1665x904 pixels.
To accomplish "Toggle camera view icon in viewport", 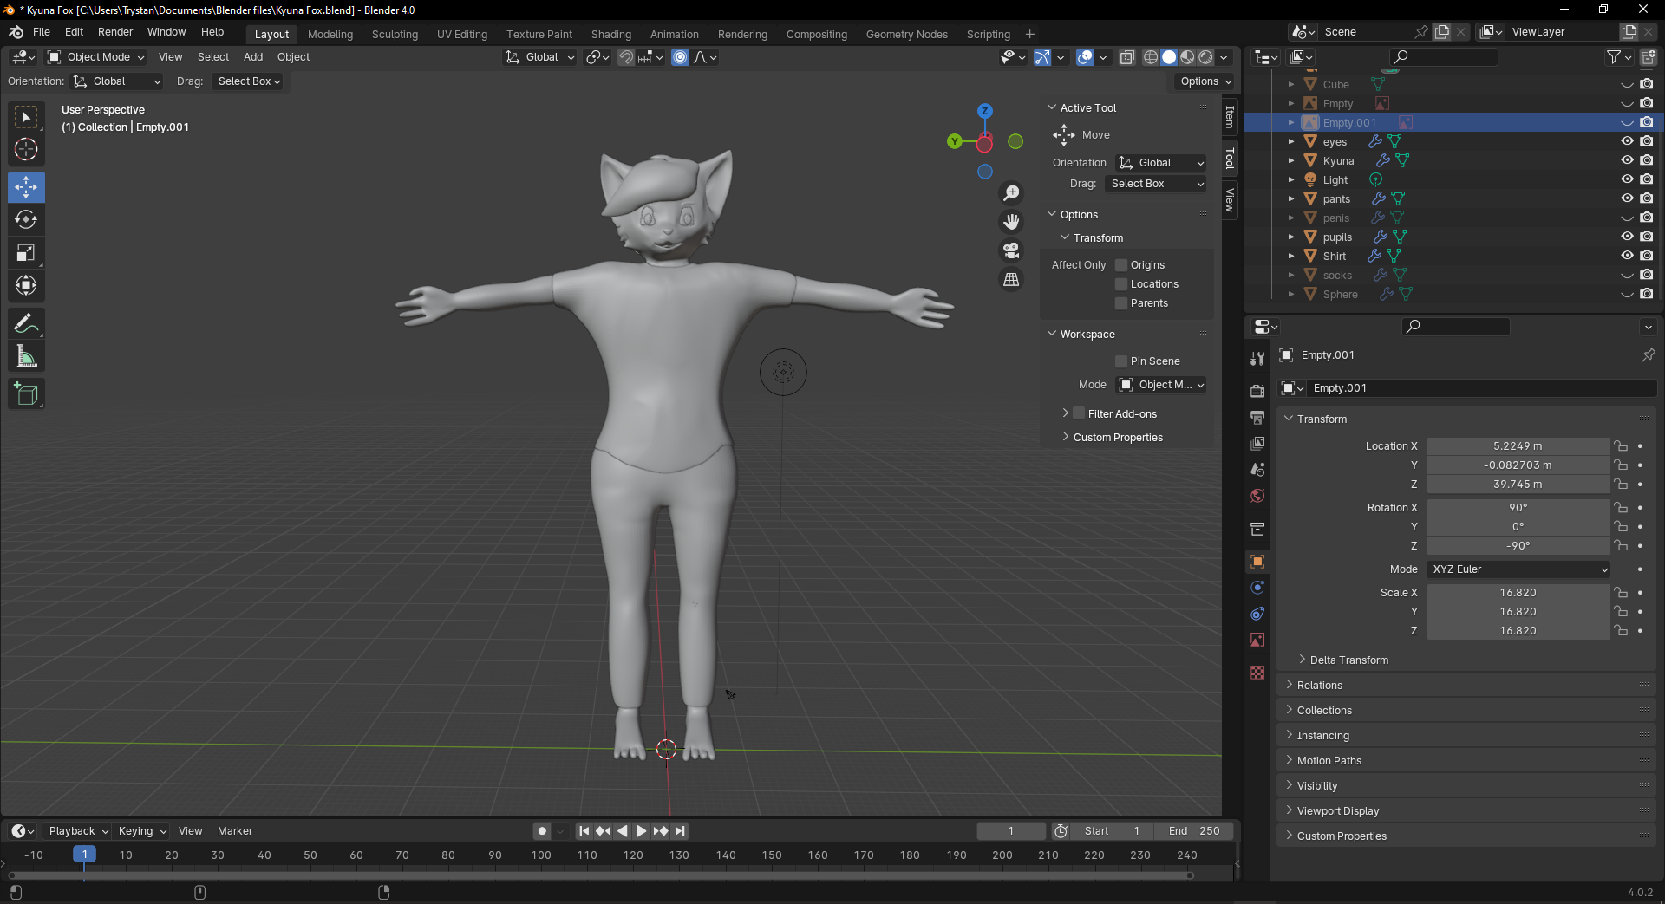I will tap(1011, 251).
